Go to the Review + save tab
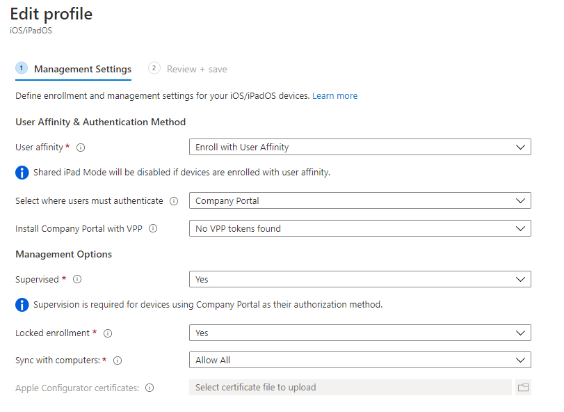Screen dimensions: 564x412 [197, 69]
